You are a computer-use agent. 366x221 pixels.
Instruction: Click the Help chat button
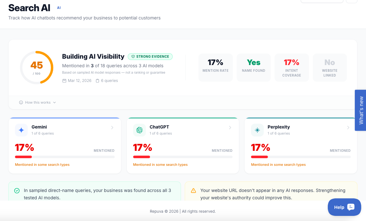(344, 207)
